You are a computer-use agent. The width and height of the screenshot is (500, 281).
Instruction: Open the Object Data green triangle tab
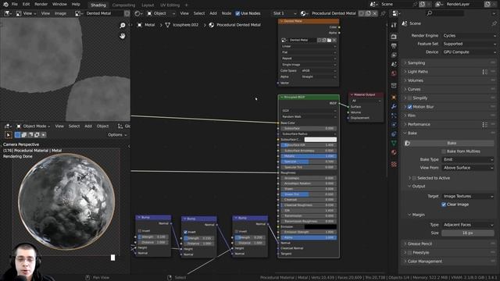click(394, 143)
